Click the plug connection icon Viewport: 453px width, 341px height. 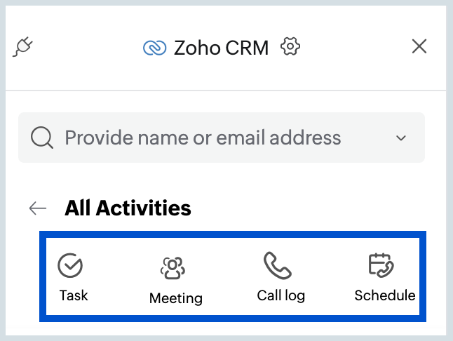[23, 46]
